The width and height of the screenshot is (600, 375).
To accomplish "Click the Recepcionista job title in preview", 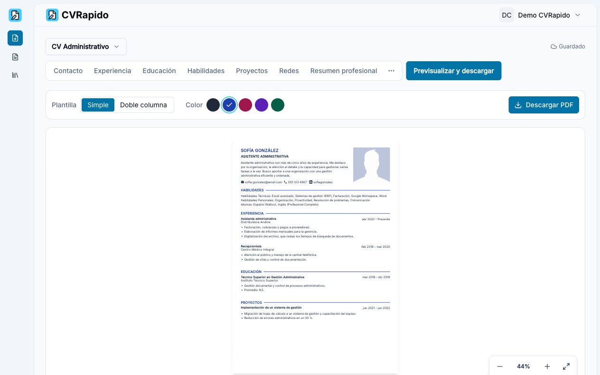I will tap(251, 246).
